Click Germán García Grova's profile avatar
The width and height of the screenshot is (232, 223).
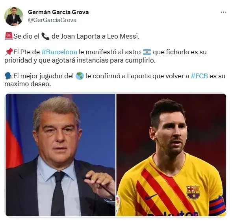(x=14, y=16)
